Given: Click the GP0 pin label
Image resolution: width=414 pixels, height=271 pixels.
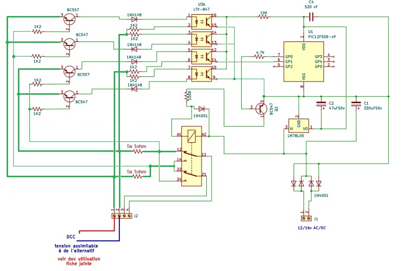Looking at the screenshot, I should click(x=289, y=57).
